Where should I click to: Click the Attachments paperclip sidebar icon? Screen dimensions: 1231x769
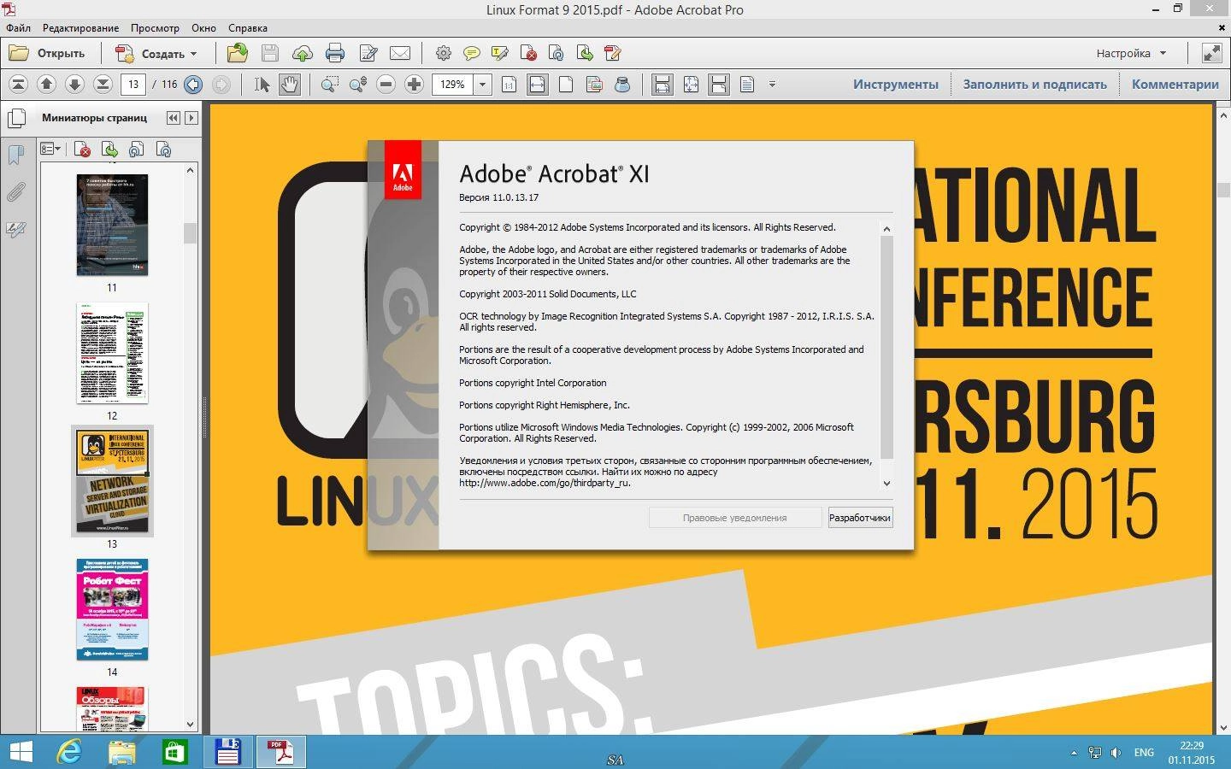point(15,192)
